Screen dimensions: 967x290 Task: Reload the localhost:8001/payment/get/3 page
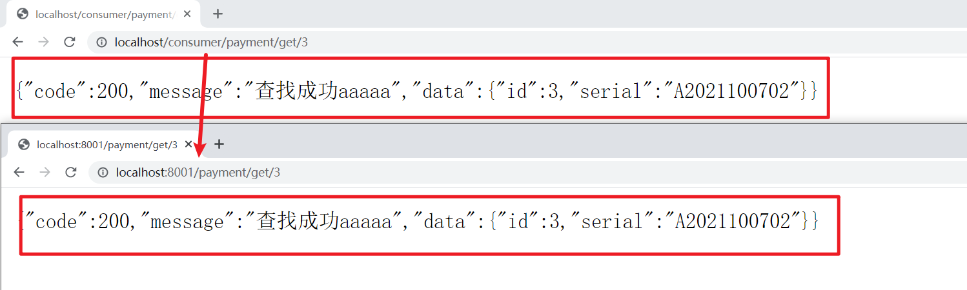(x=71, y=172)
